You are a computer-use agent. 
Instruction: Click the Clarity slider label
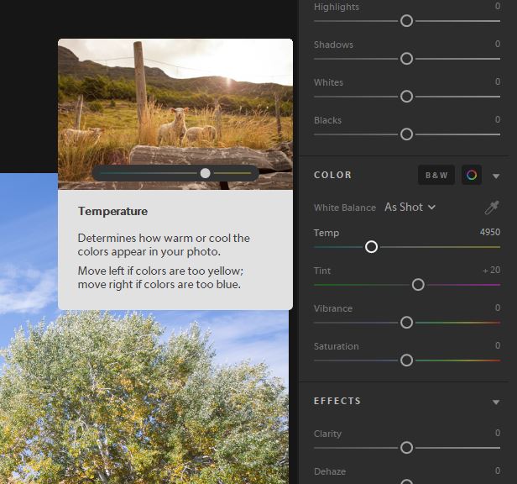pos(327,434)
